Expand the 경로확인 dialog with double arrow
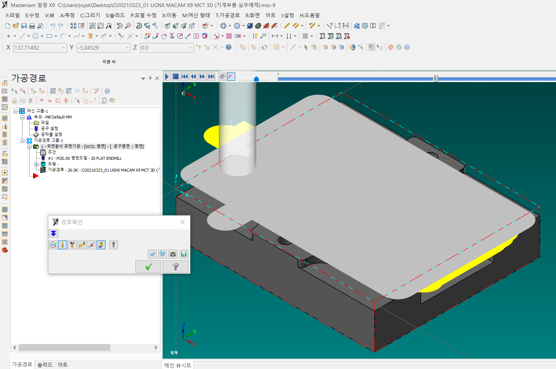 pos(53,233)
